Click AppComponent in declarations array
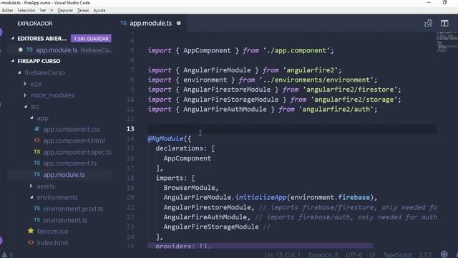The image size is (458, 258). [187, 158]
